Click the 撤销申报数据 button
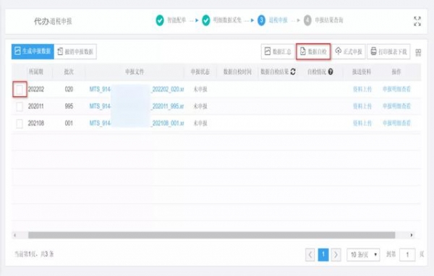The width and height of the screenshot is (434, 276). pos(75,51)
